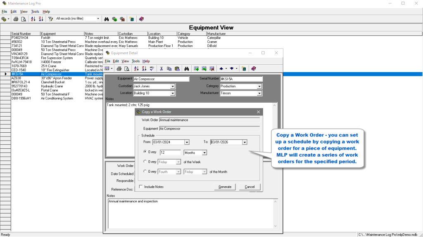Click the print icon in main toolbar

(x=16, y=19)
